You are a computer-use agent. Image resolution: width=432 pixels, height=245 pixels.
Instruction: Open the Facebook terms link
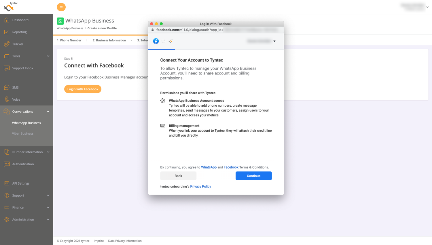point(231,167)
